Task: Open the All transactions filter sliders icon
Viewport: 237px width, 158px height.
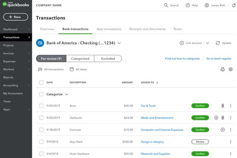Action: point(40,69)
